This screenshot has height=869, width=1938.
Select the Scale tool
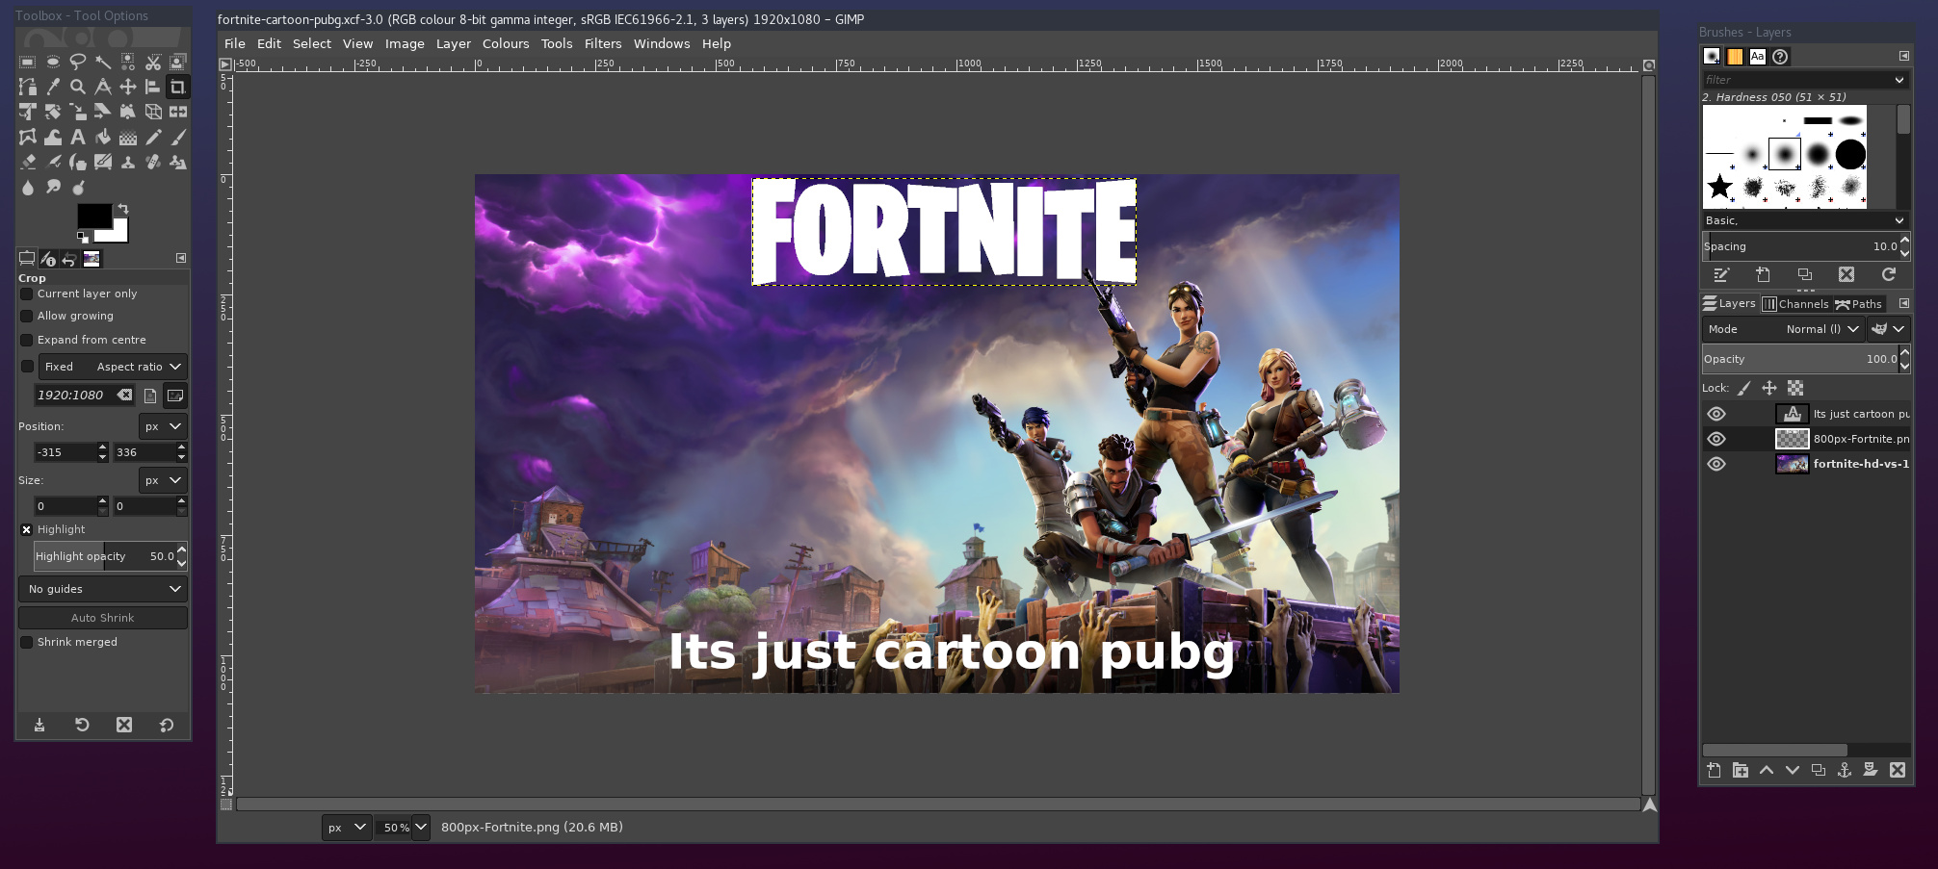click(78, 113)
